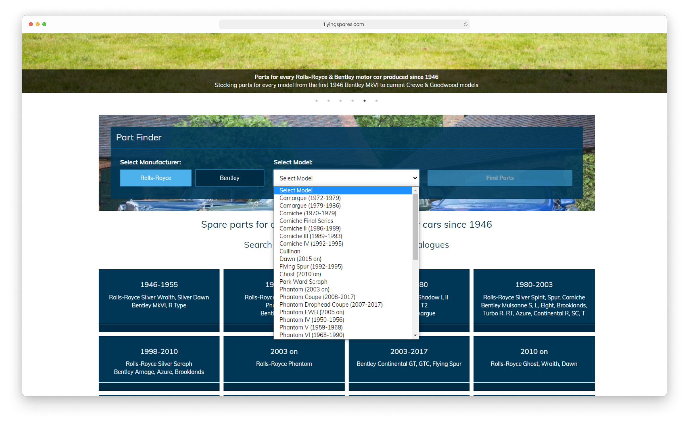Choose Phantom Drophead Coupe (2007-2017)
689x425 pixels.
point(343,305)
